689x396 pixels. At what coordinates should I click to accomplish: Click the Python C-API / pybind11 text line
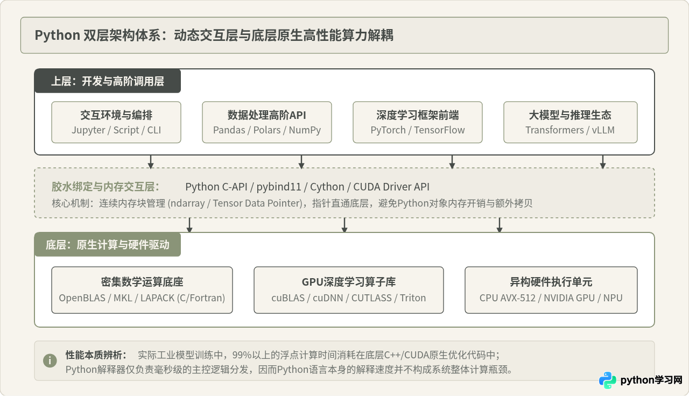point(307,187)
